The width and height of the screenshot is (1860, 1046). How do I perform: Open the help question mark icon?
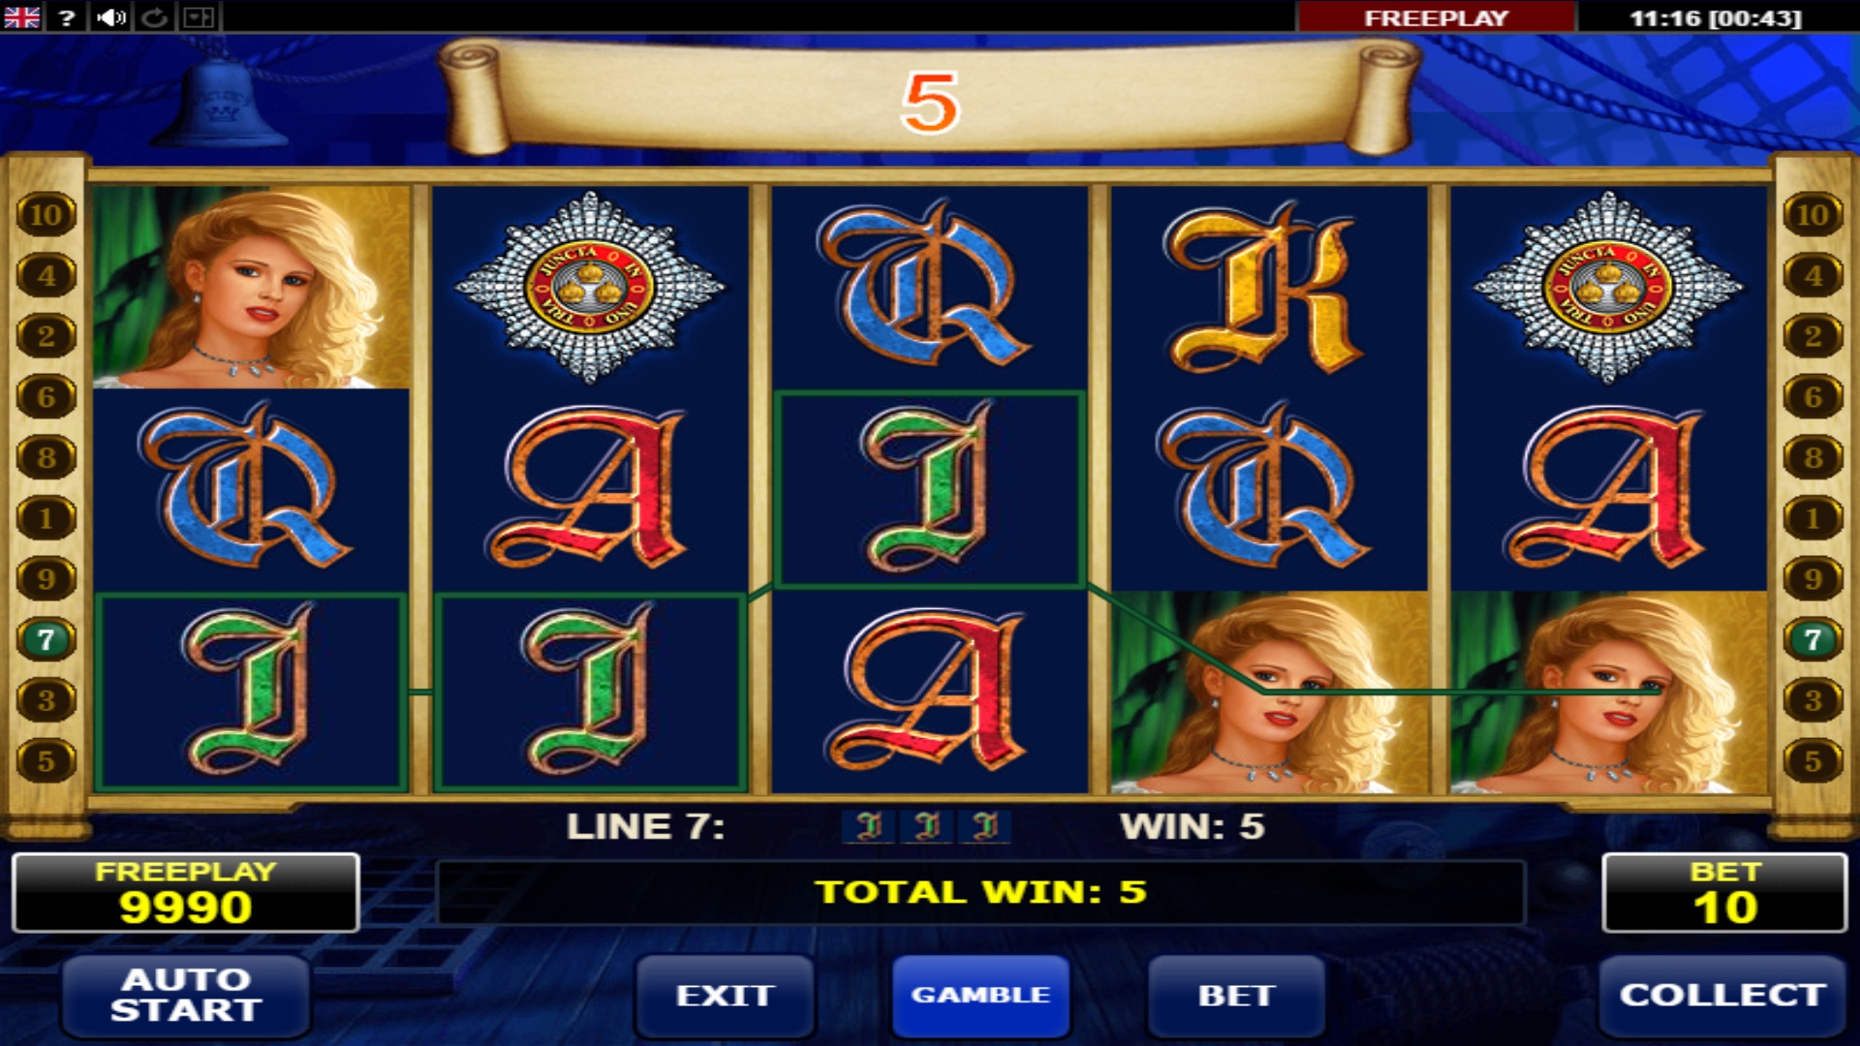pyautogui.click(x=67, y=16)
